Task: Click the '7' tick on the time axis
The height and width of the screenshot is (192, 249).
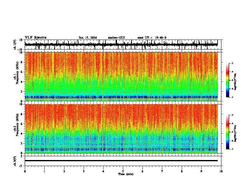Action: pyautogui.click(x=162, y=171)
